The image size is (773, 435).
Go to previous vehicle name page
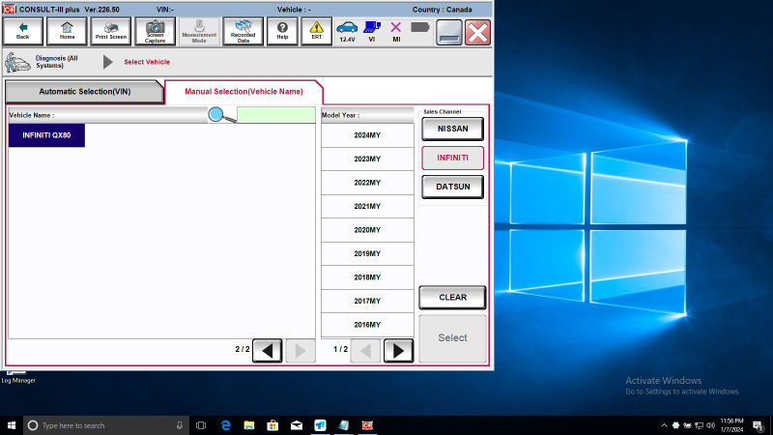pyautogui.click(x=268, y=351)
